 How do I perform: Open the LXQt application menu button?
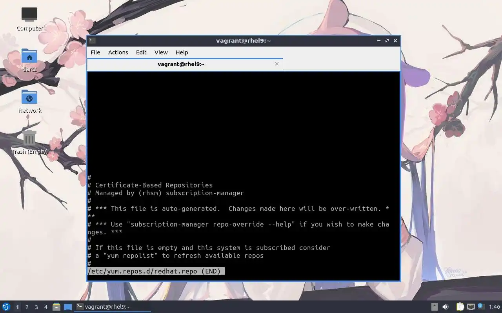(6, 307)
